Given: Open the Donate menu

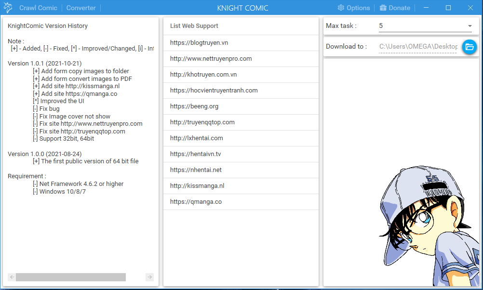Looking at the screenshot, I should 395,8.
